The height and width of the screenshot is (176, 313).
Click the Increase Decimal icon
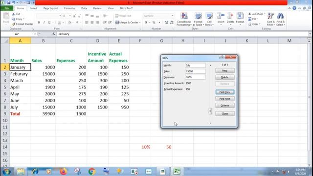pyautogui.click(x=166, y=22)
